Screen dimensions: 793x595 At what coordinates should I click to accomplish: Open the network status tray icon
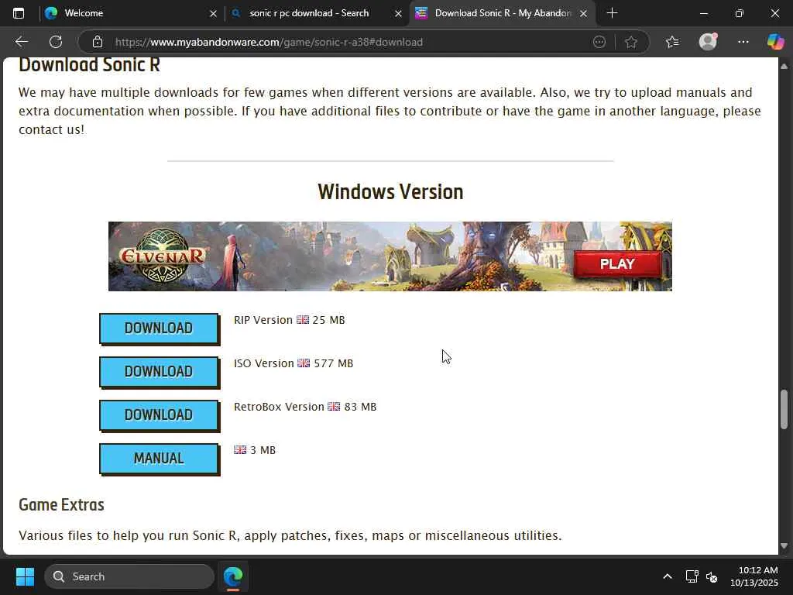coord(692,576)
